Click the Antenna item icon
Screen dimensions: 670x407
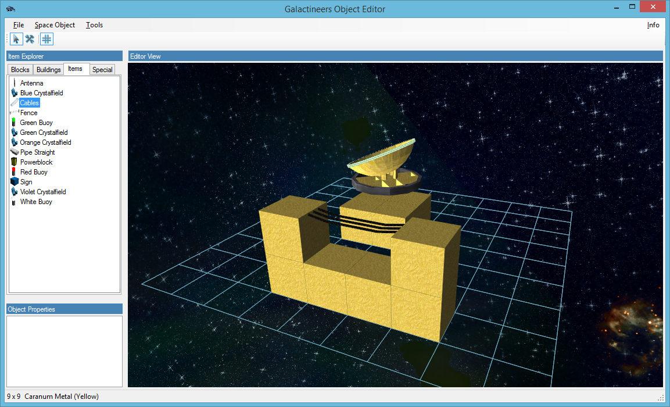point(14,83)
